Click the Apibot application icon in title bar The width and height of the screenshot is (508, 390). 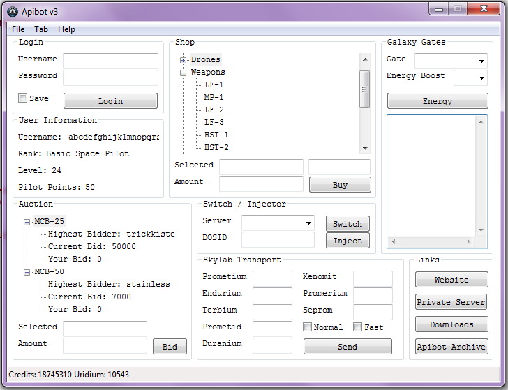(13, 12)
